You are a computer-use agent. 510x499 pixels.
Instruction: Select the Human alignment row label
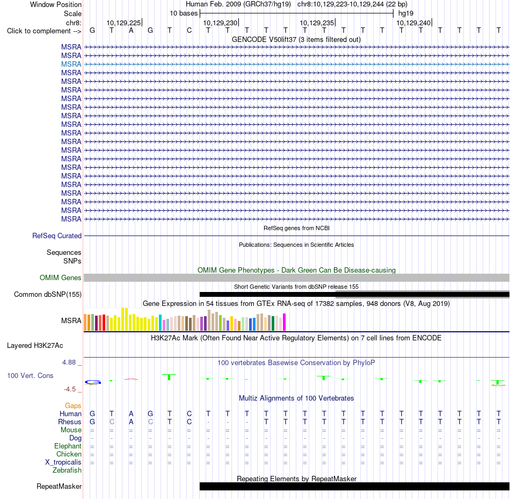pyautogui.click(x=70, y=414)
